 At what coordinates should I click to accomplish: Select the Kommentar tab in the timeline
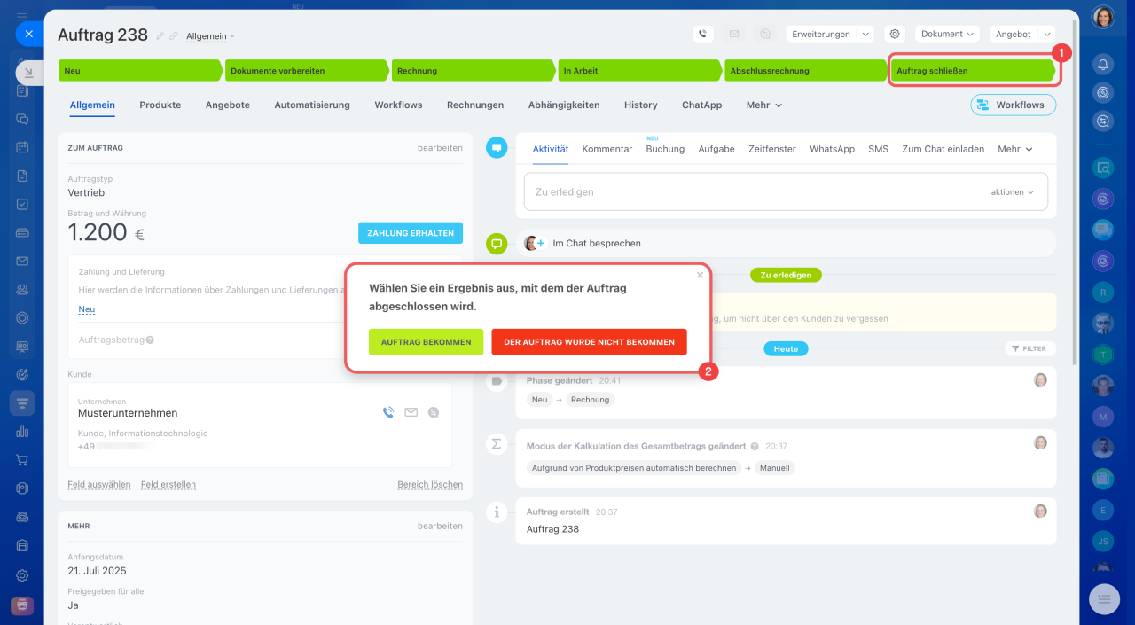[x=607, y=149]
